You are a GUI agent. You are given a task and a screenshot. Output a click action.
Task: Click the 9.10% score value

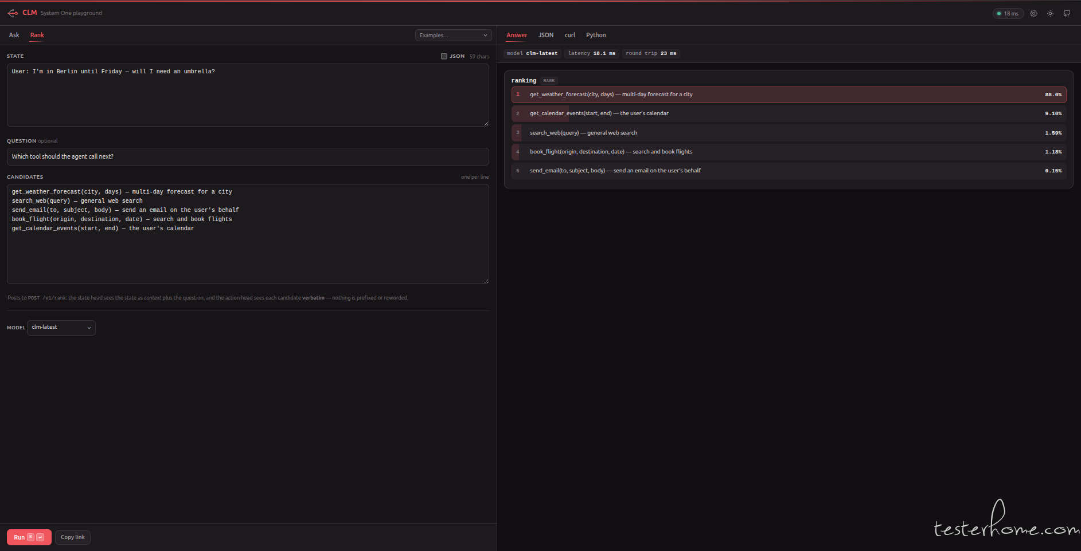click(1053, 113)
